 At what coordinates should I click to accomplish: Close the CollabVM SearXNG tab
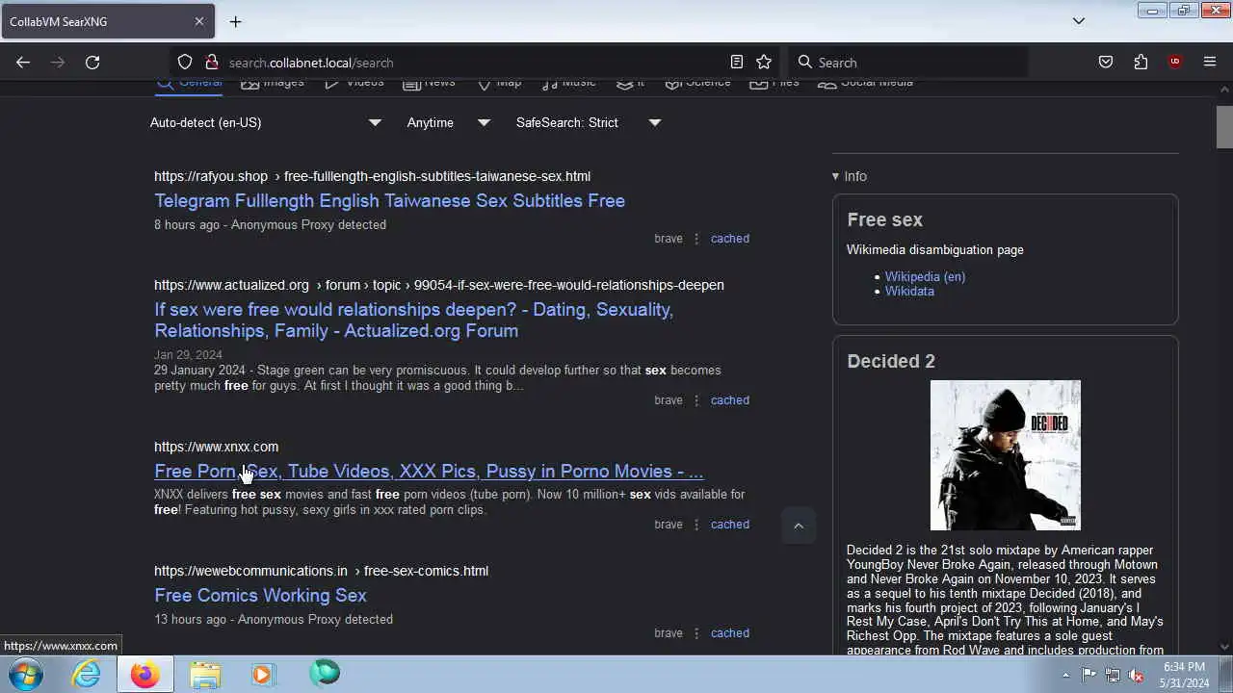pos(199,21)
